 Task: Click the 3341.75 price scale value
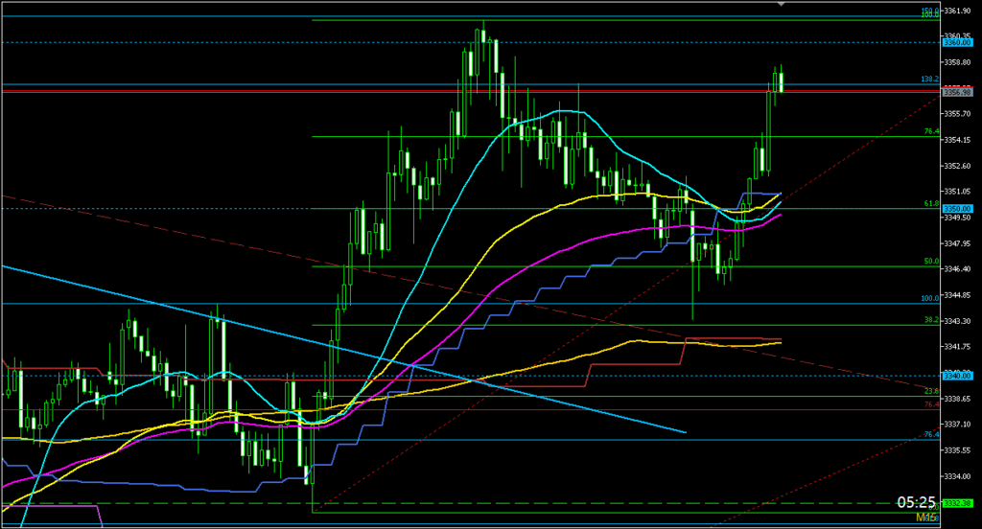click(x=958, y=347)
